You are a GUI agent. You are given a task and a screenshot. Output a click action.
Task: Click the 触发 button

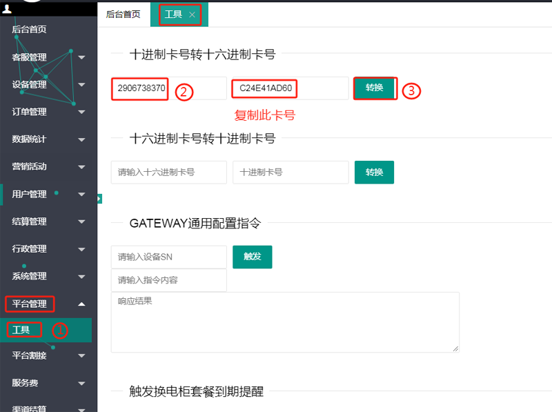pos(253,257)
